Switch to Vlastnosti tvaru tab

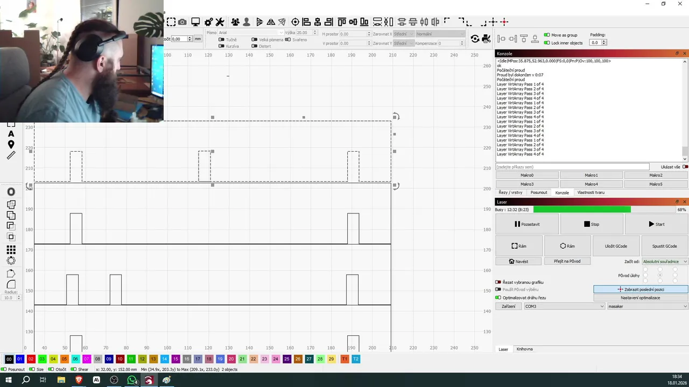click(590, 192)
